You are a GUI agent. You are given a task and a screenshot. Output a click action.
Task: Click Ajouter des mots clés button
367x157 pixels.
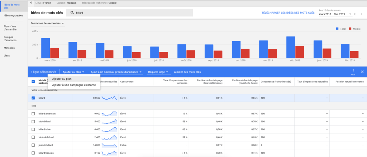click(187, 72)
